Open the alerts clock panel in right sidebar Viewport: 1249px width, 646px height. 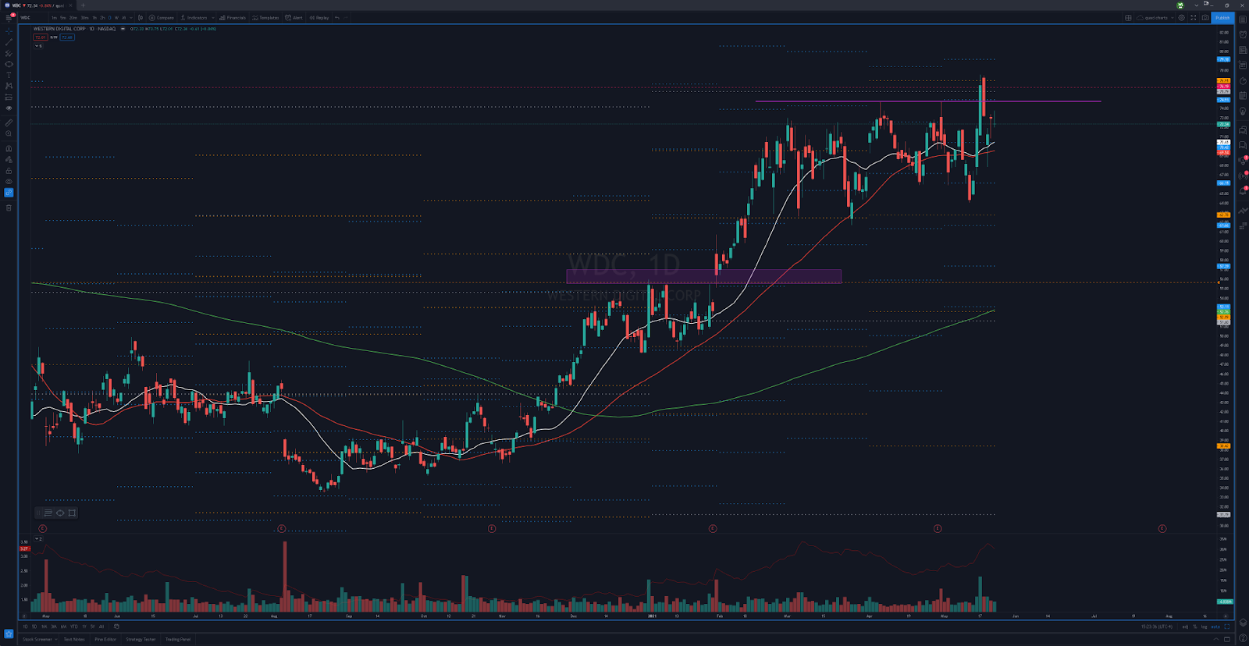[1243, 34]
